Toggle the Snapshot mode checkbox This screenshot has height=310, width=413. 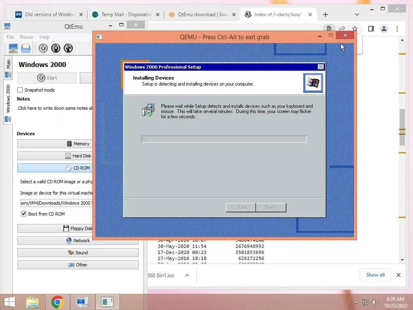20,90
